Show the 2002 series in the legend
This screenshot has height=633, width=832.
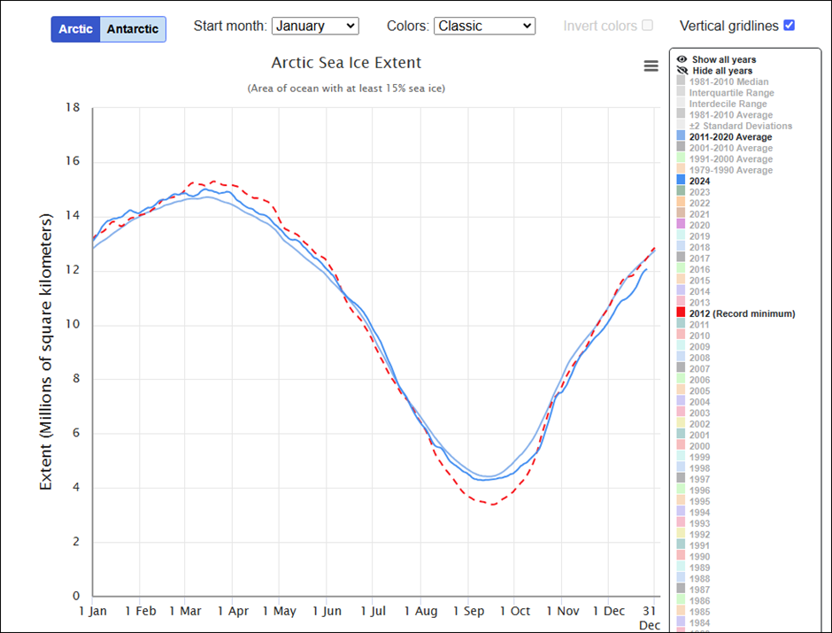coord(699,424)
